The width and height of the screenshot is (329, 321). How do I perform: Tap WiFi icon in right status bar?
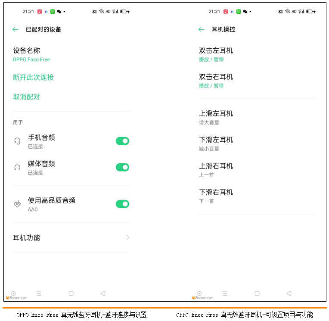coord(288,12)
